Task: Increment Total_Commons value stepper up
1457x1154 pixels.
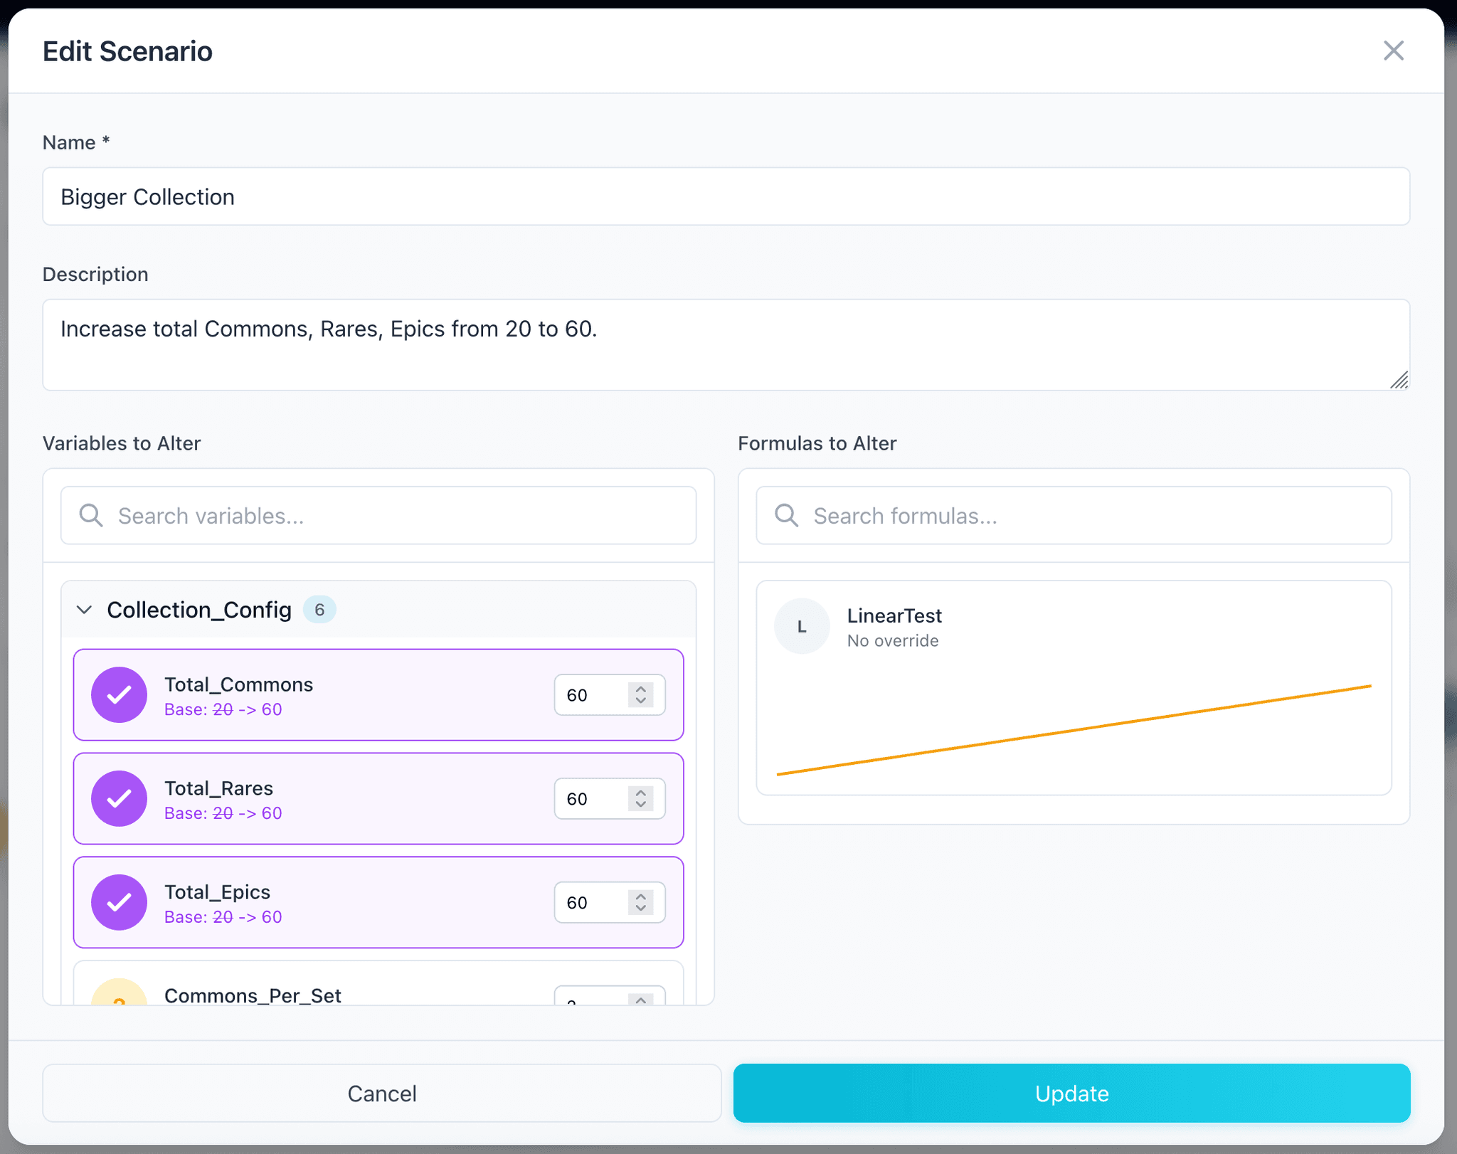Action: click(641, 689)
